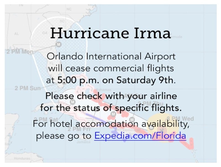This screenshot has width=221, height=167.
Task: Open the Expedia.com/Florida link
Action: point(140,136)
